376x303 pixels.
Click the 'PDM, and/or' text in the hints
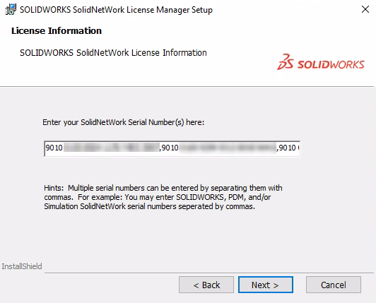pos(249,197)
